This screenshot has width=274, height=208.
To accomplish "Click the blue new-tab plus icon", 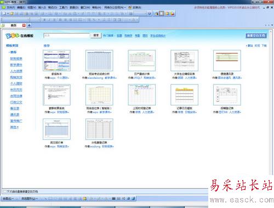I will click(29, 25).
